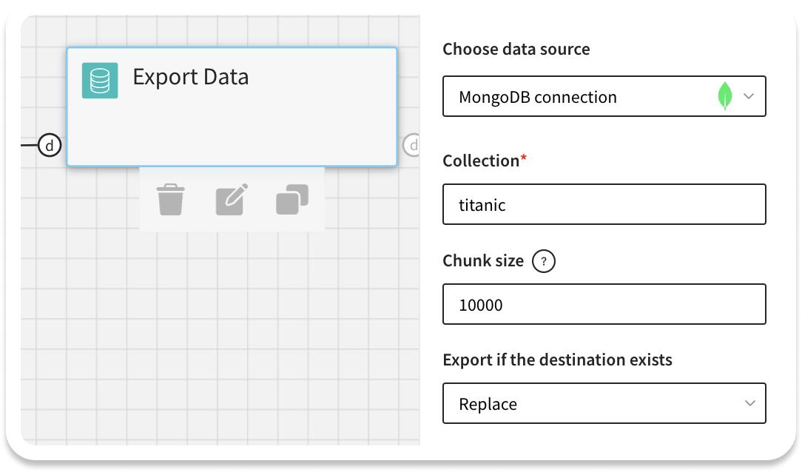This screenshot has height=472, width=802.
Task: Click the teal database icon on Export Data node
Action: (100, 81)
